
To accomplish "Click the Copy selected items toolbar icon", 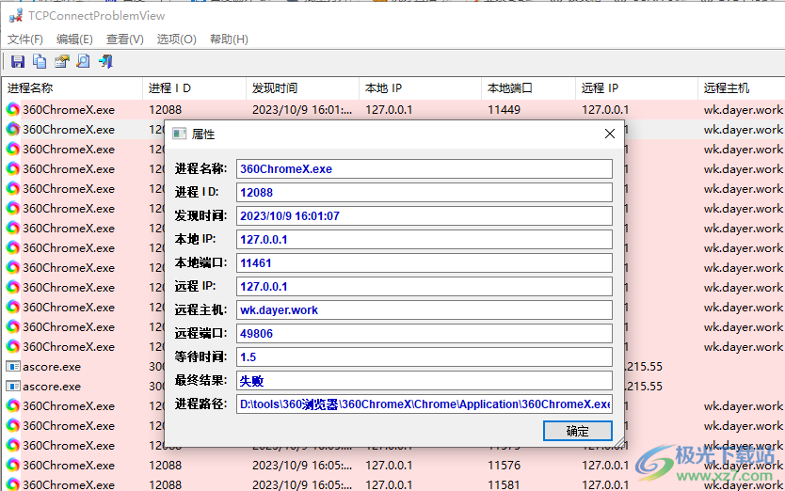I will point(40,61).
